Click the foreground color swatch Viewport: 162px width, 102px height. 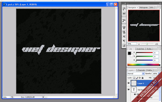coord(129,53)
